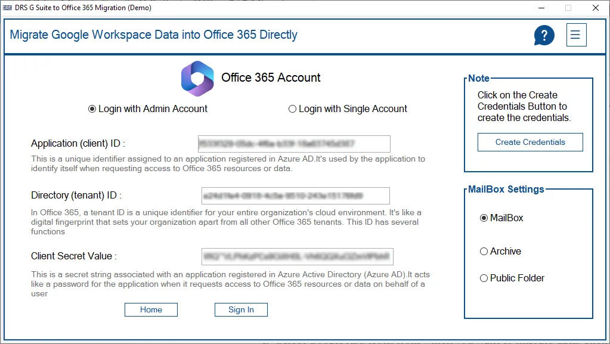This screenshot has height=344, width=610.
Task: Click the 'Office 365 Account' heading
Action: 271,78
